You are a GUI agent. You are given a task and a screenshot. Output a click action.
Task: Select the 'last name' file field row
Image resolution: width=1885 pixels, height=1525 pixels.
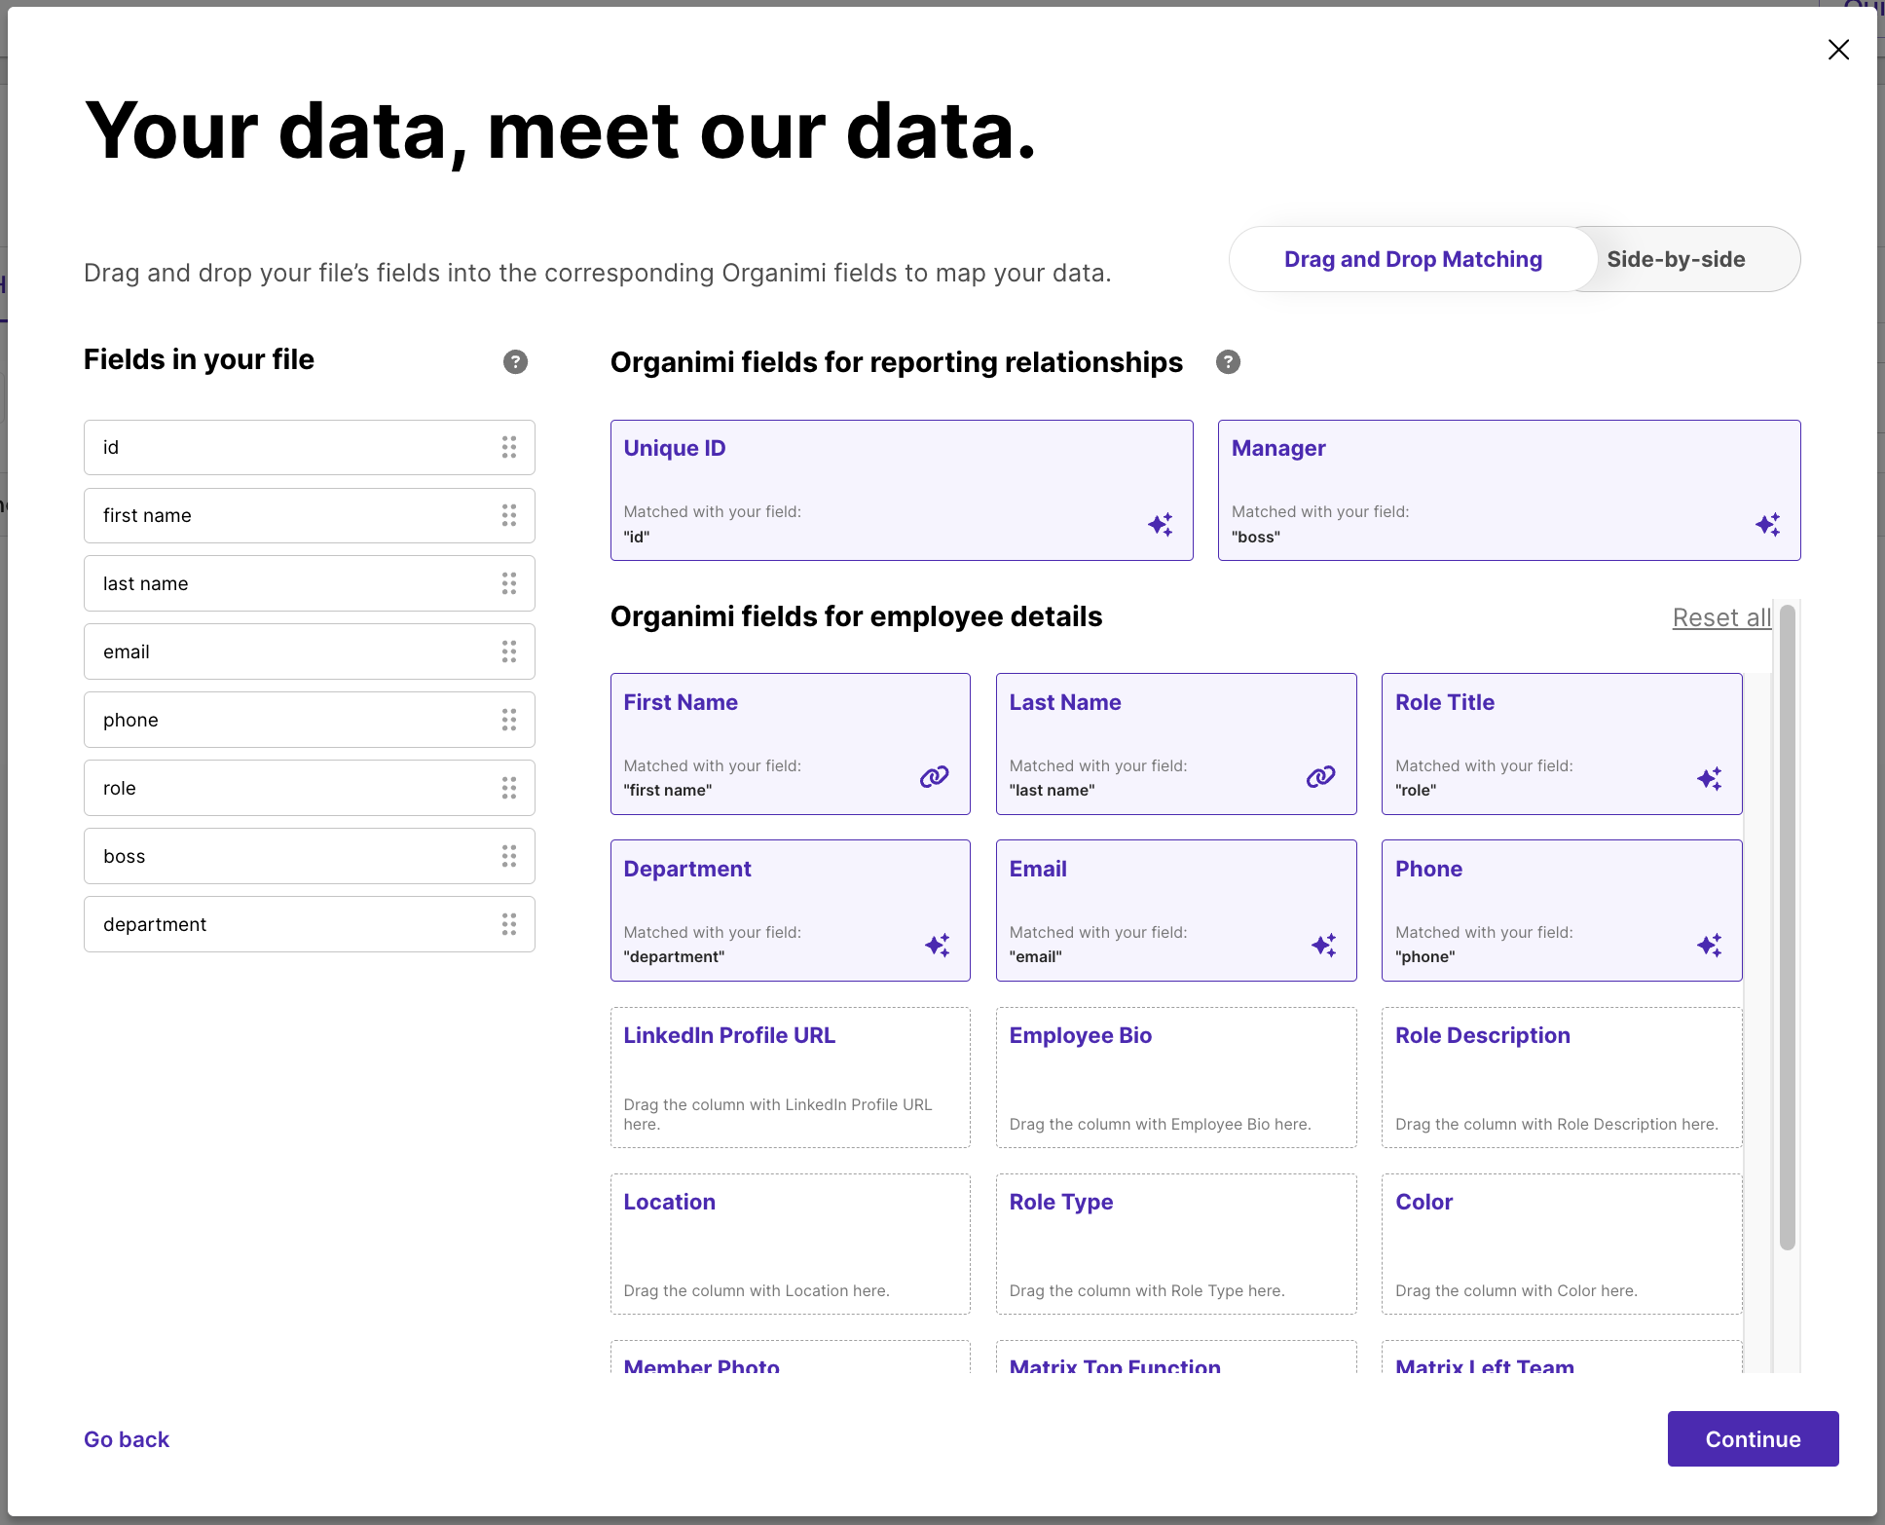point(310,583)
